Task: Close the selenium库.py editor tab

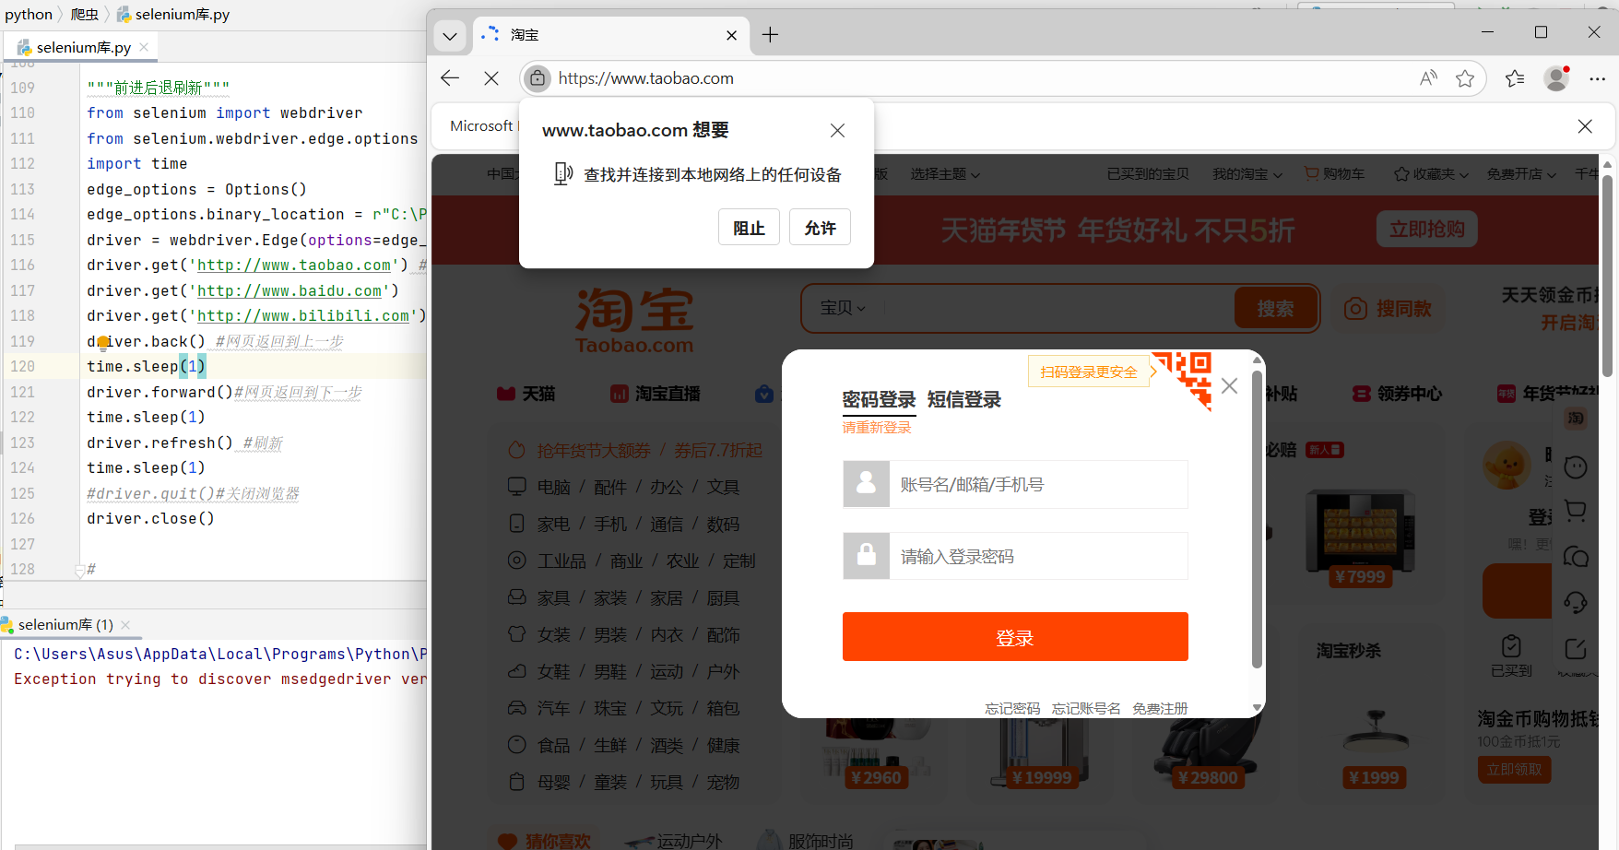Action: (144, 47)
